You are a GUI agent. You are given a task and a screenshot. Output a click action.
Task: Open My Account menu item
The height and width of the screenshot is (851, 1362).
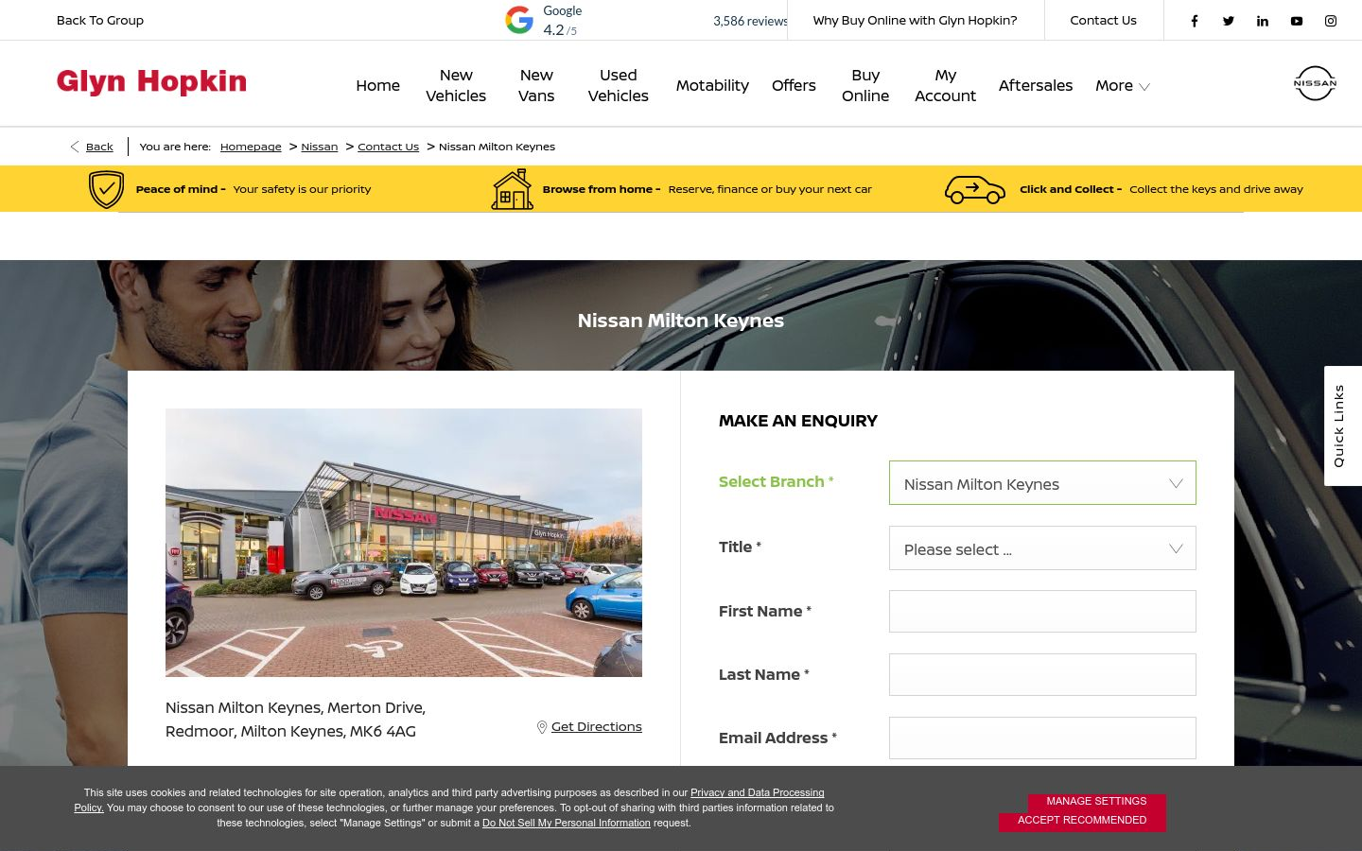point(946,85)
